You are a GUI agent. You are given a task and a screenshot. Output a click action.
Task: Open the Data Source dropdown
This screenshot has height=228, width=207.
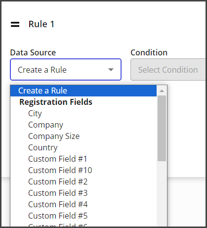(66, 70)
